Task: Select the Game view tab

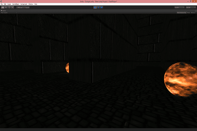Action: point(4,10)
